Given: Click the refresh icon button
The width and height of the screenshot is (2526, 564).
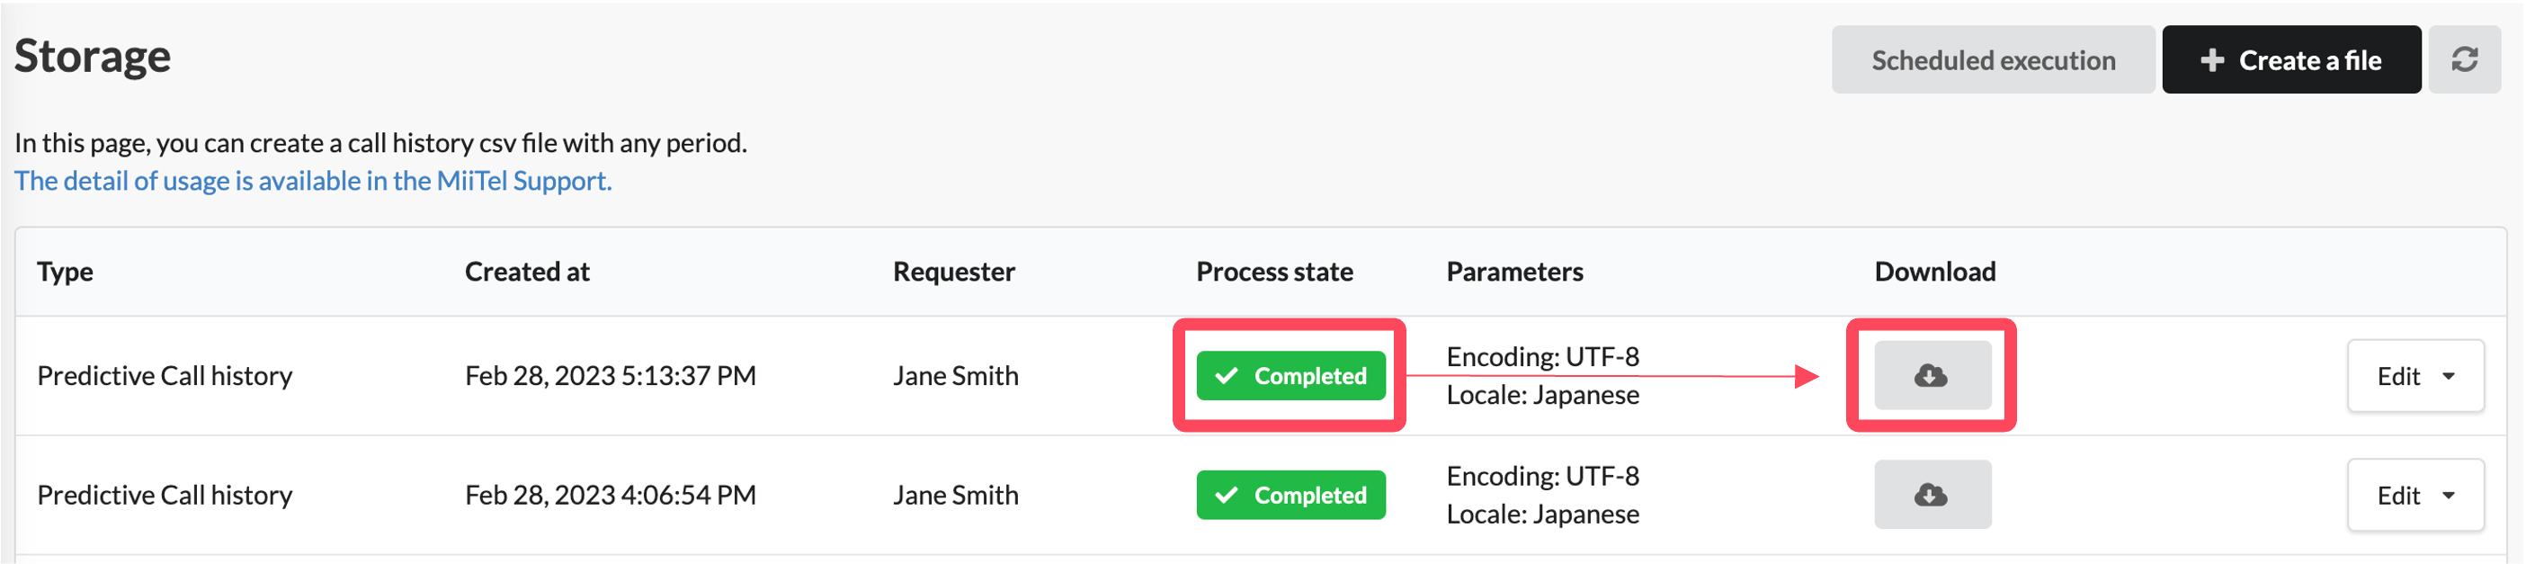Looking at the screenshot, I should tap(2464, 60).
